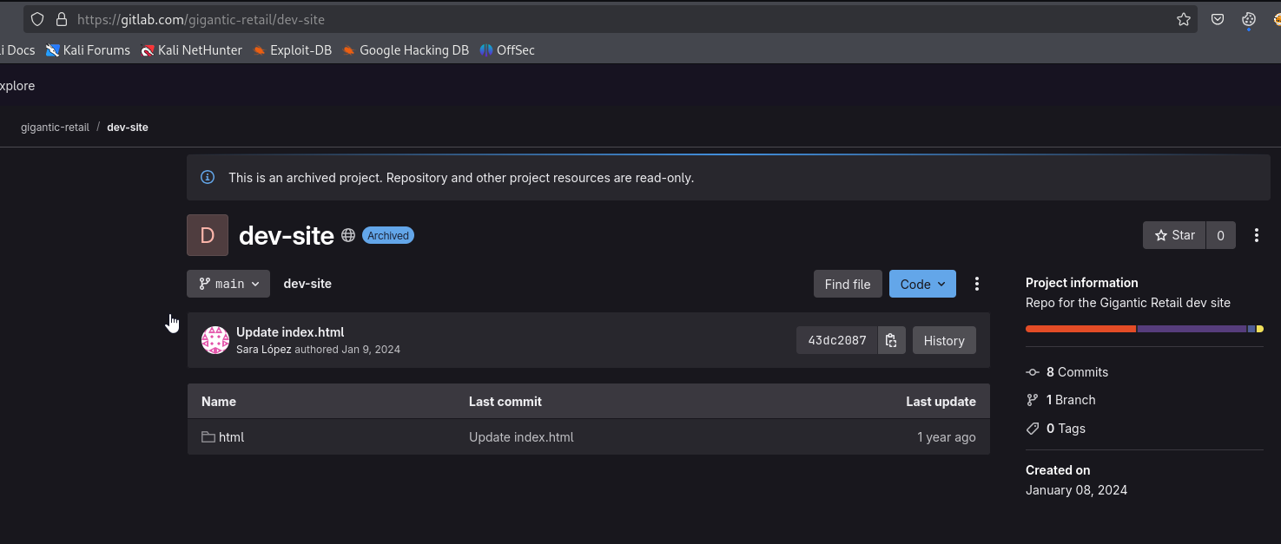1281x544 pixels.
Task: Click the shield tracking protection icon
Action: tap(37, 19)
